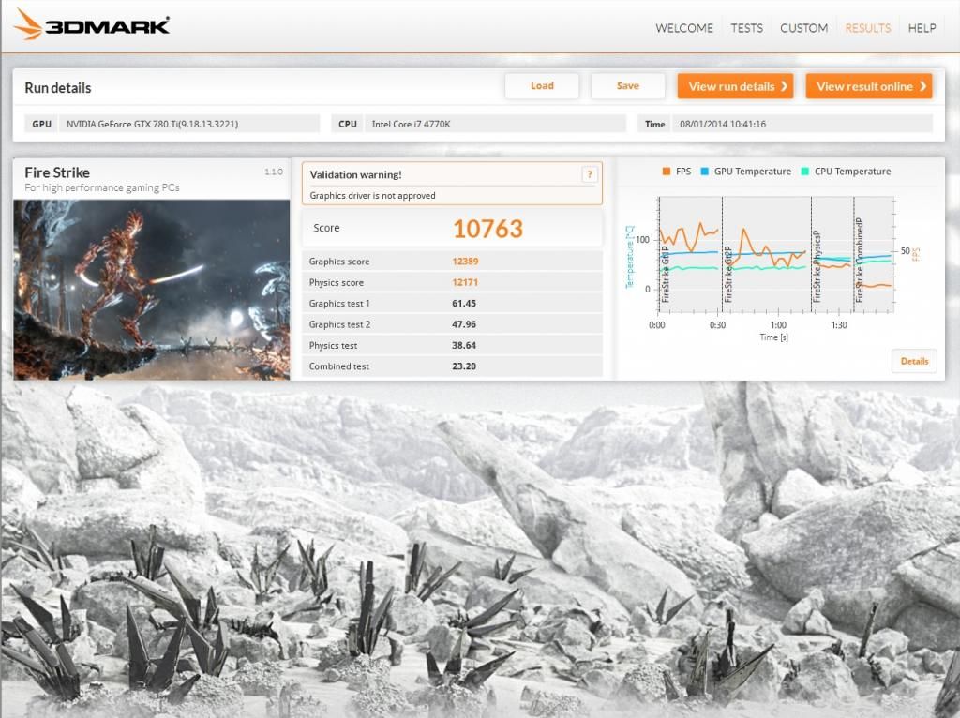Click View result online button

pyautogui.click(x=869, y=86)
